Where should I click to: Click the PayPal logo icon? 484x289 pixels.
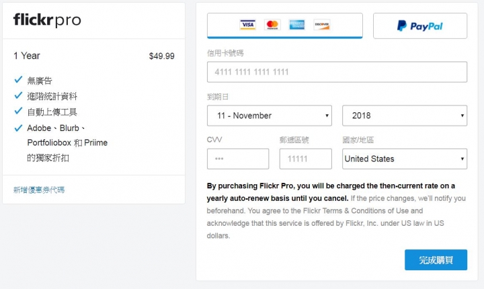419,26
